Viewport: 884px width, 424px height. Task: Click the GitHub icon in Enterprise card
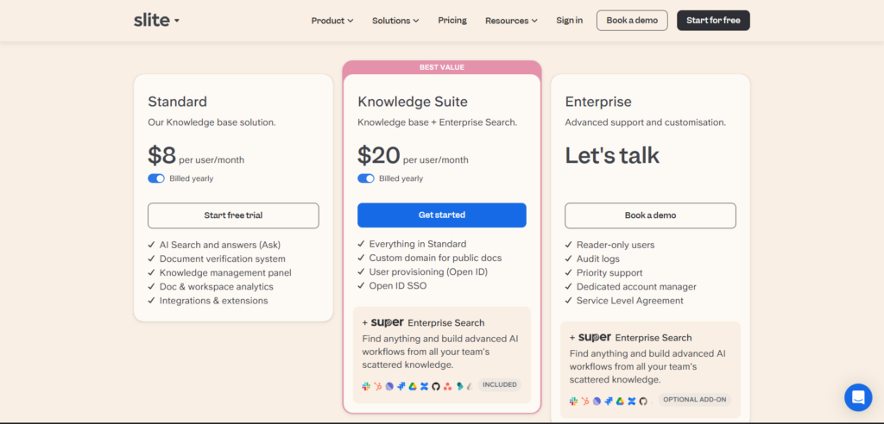(643, 401)
